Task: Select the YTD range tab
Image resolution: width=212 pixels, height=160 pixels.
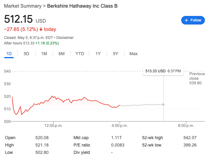Action: click(x=80, y=54)
